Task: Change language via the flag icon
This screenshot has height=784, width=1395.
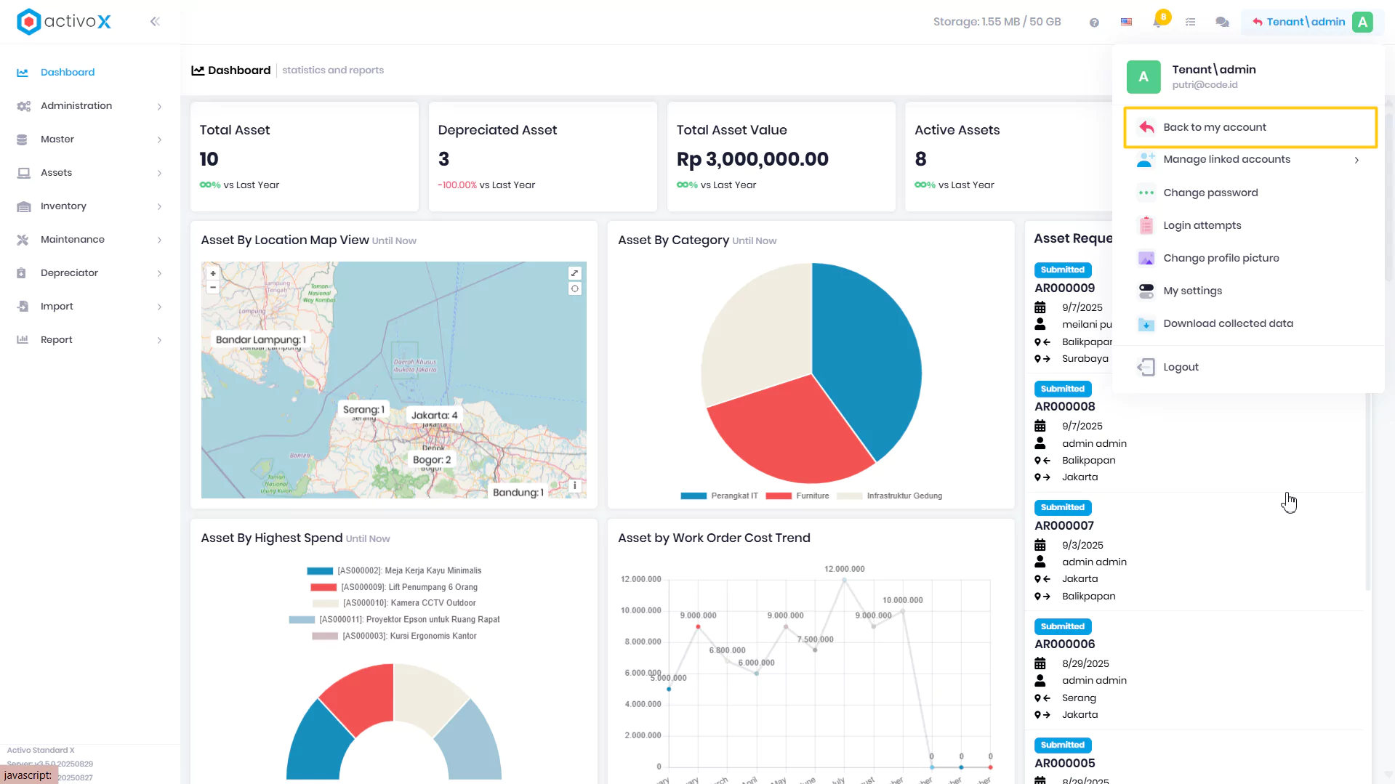Action: (1126, 22)
